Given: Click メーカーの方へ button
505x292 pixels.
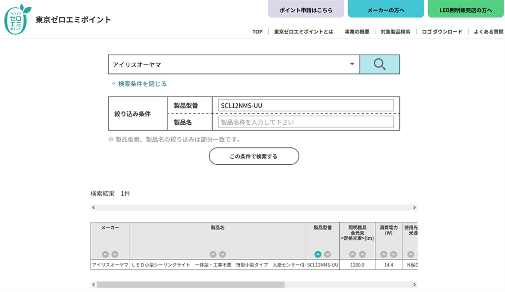Looking at the screenshot, I should (x=386, y=9).
